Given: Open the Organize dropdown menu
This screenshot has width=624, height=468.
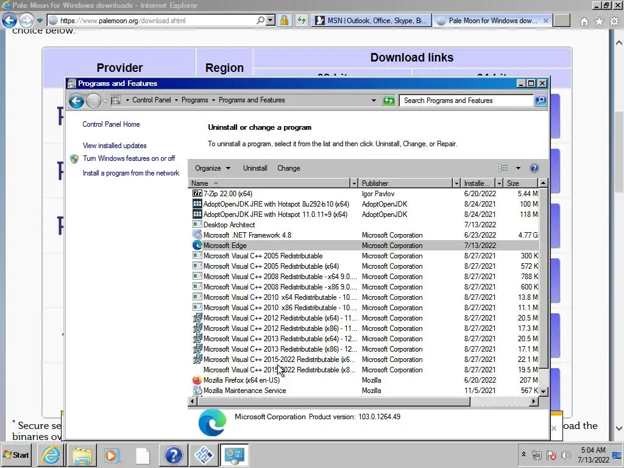Looking at the screenshot, I should tap(213, 168).
